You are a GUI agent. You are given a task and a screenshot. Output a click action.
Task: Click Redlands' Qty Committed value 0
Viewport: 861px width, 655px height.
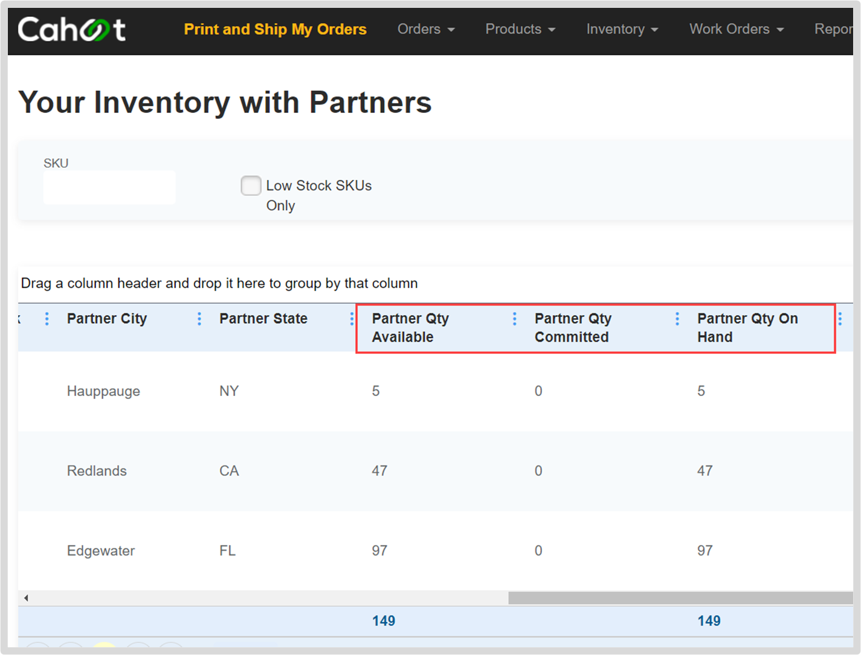click(x=538, y=471)
